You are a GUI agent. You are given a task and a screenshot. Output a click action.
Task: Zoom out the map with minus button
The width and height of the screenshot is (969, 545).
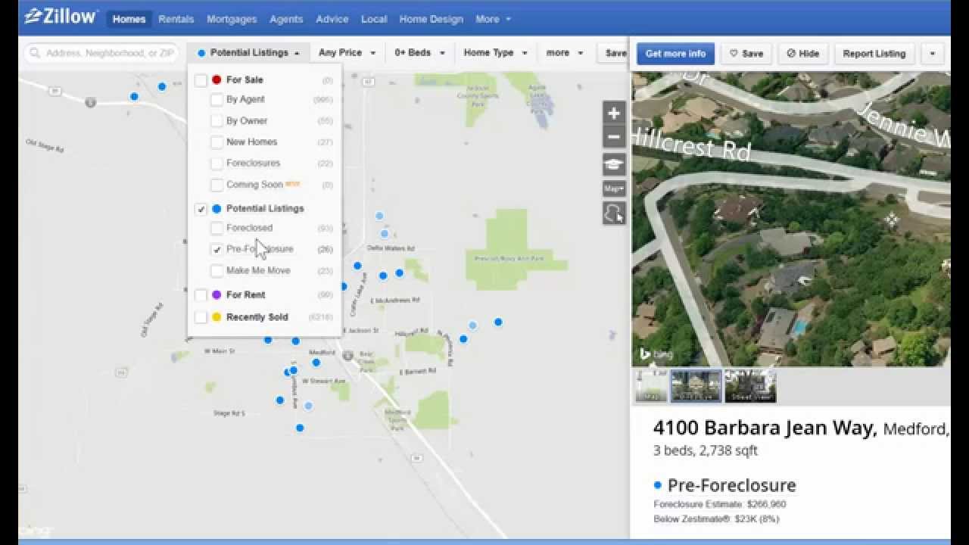pyautogui.click(x=614, y=137)
